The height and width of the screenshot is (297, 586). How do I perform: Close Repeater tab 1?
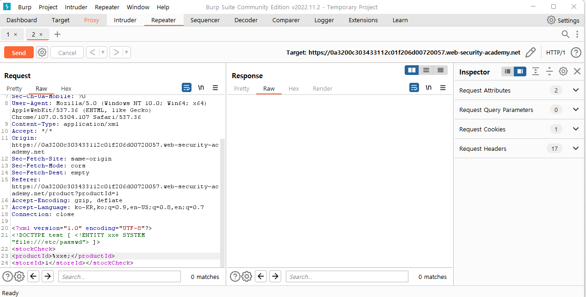pos(15,34)
